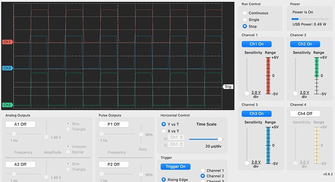Click the Trig level marker
Viewport: 335px width, 182px height.
click(x=228, y=87)
